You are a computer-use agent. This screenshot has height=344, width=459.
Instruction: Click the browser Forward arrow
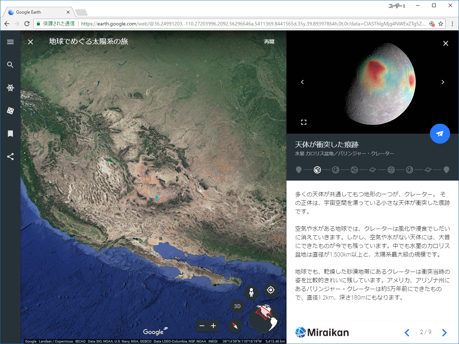pos(17,24)
